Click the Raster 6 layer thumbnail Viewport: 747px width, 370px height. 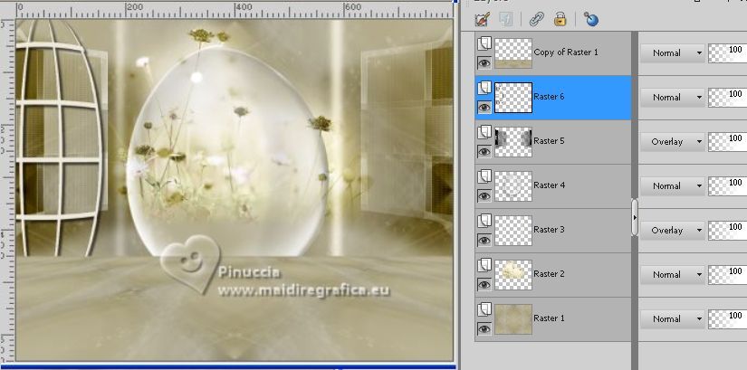pyautogui.click(x=513, y=98)
